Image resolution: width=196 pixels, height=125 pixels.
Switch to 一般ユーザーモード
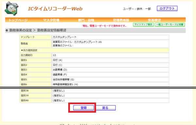tap(170, 24)
